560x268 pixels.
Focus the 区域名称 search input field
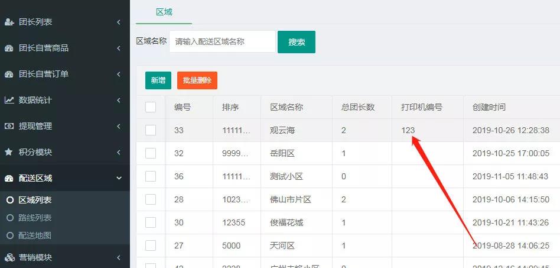click(222, 42)
